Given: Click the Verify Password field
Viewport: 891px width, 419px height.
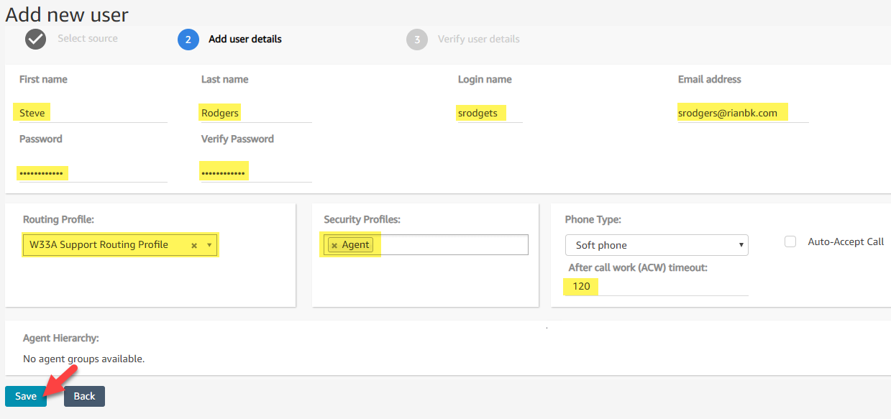Looking at the screenshot, I should (255, 172).
